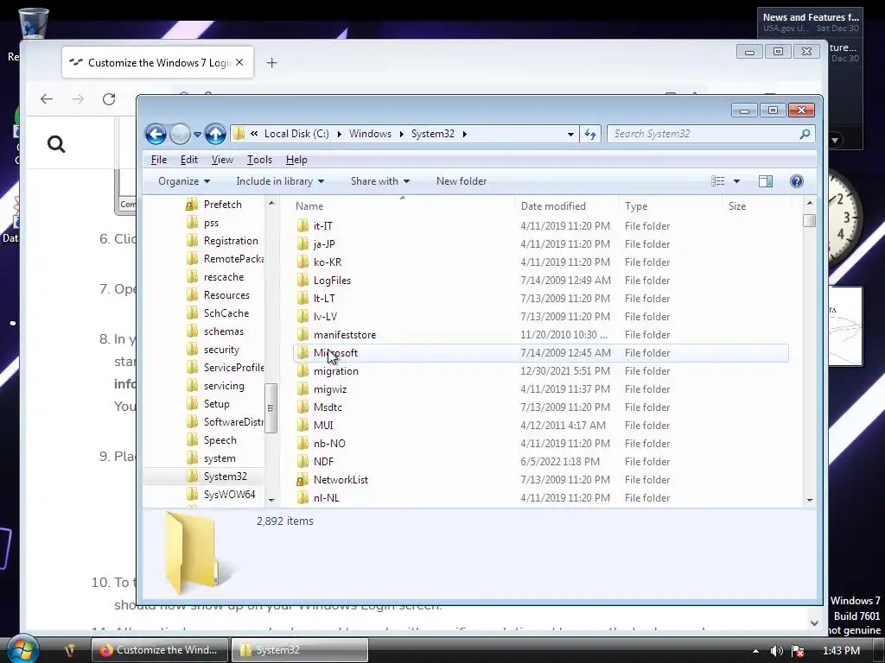
Task: Open the File menu
Action: click(159, 160)
